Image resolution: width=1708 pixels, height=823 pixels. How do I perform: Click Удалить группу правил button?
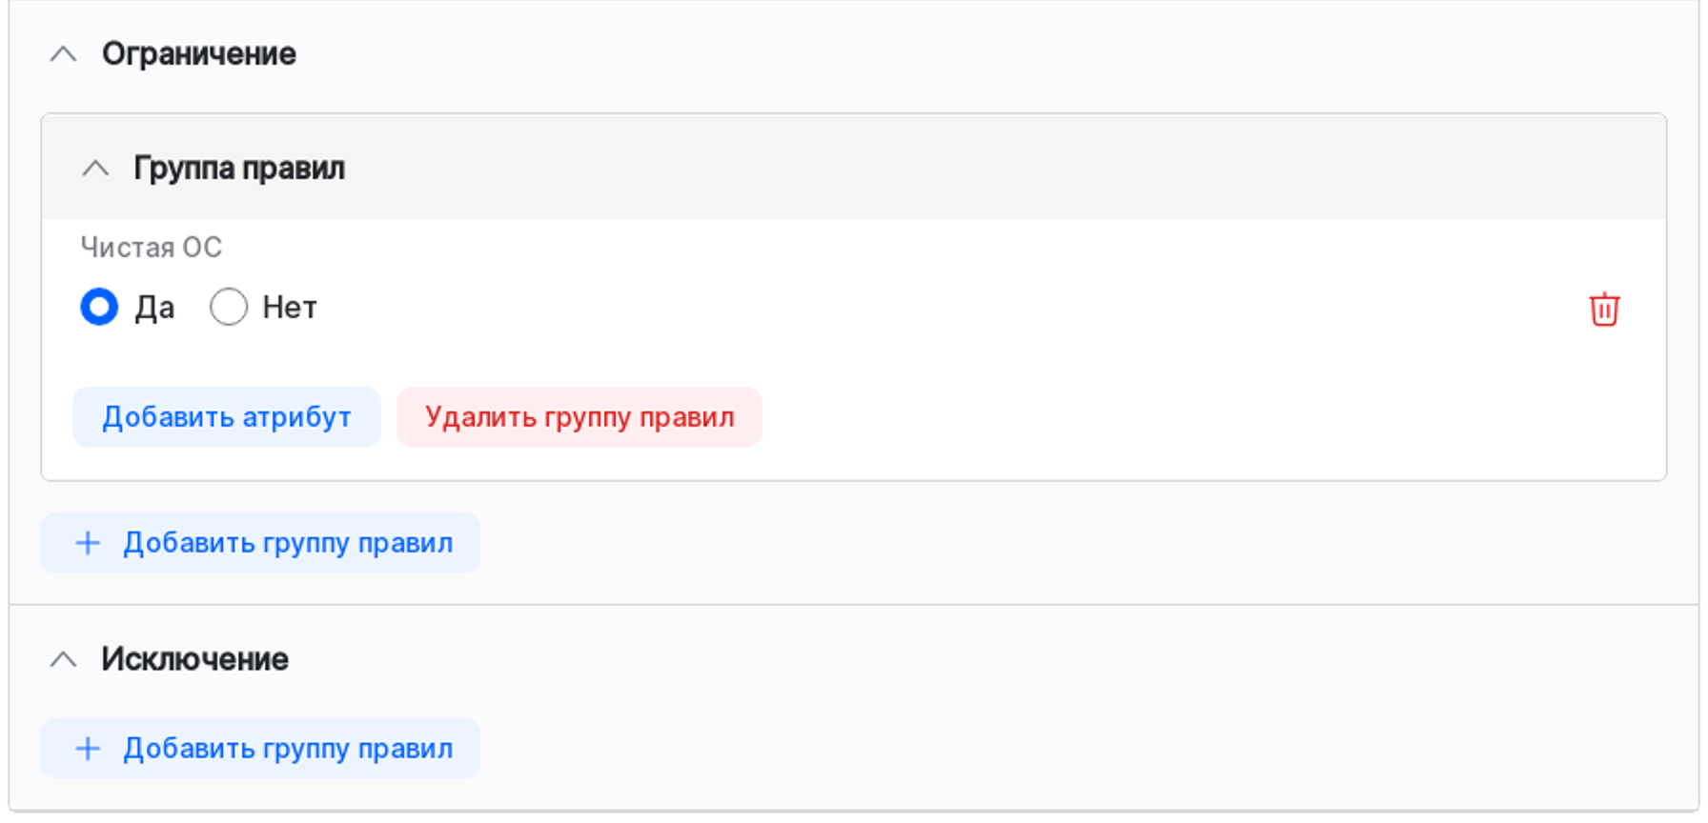click(579, 417)
